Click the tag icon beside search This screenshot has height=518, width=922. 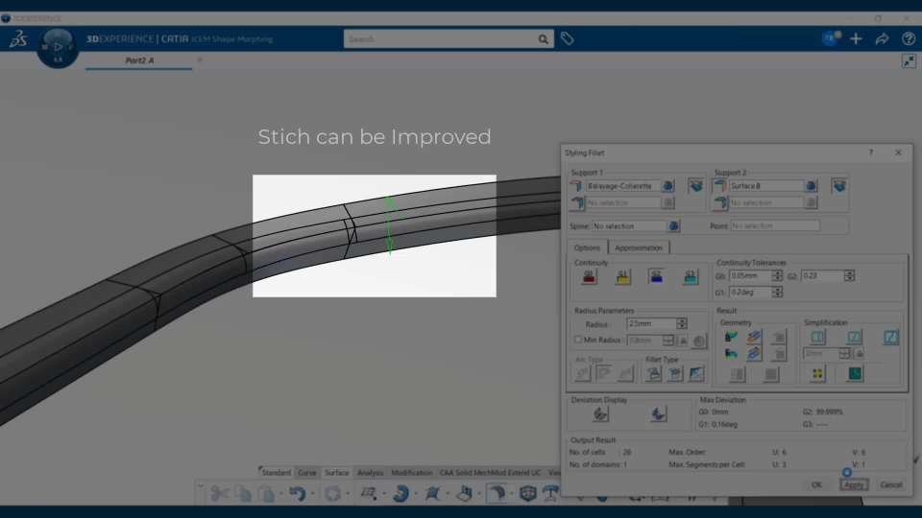[568, 38]
